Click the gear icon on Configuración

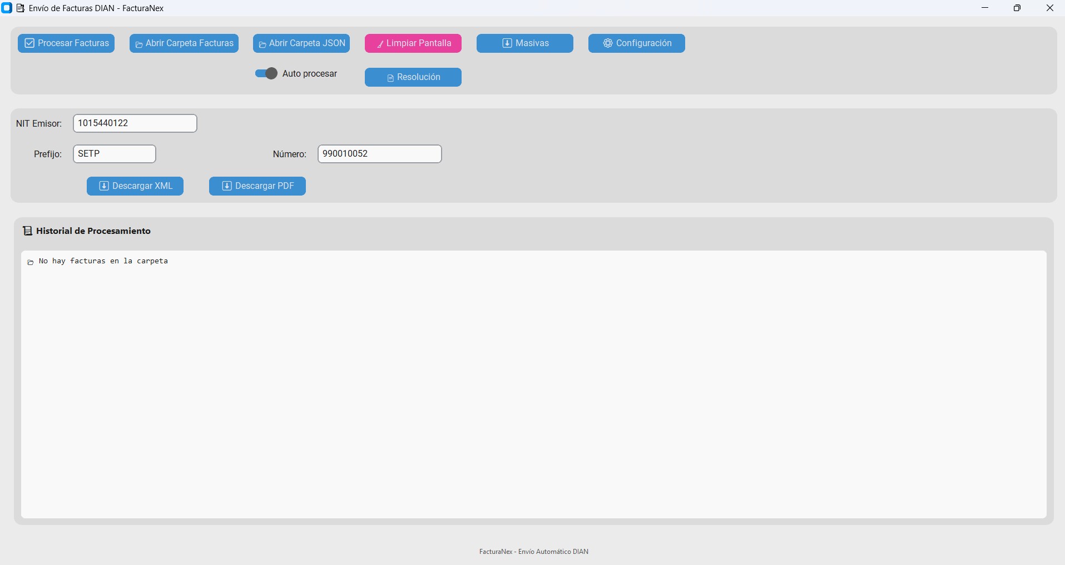point(608,43)
